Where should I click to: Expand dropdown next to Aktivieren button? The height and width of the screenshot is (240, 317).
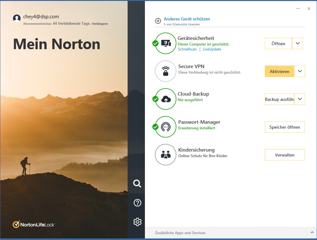pyautogui.click(x=300, y=71)
